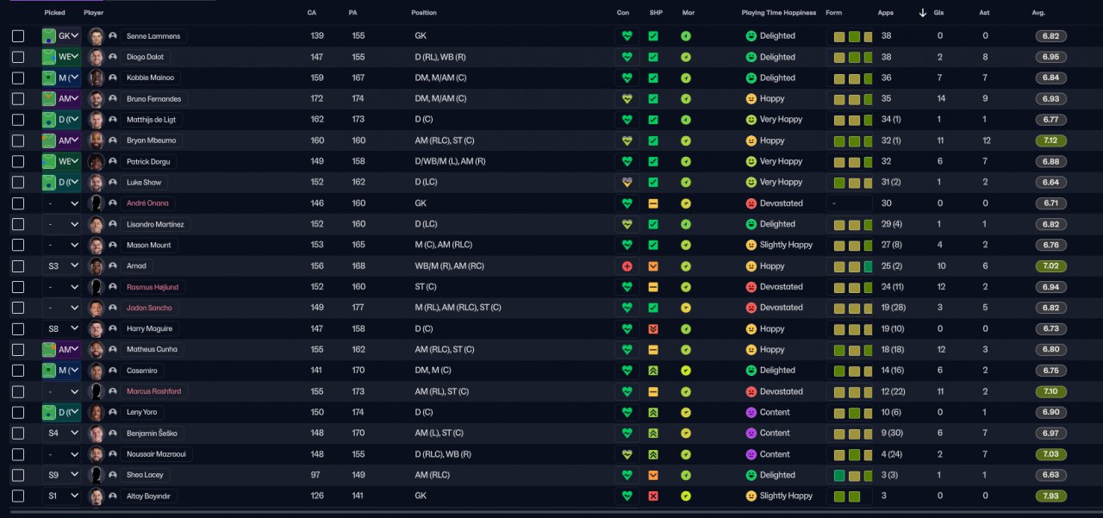This screenshot has width=1103, height=518.
Task: Click Senne Lammens' morale icon
Action: [686, 36]
